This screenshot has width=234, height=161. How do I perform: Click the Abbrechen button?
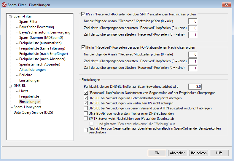coord(178,153)
